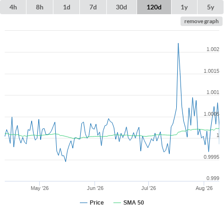
Task: Choose the 1d time range tab
Action: [67, 7]
